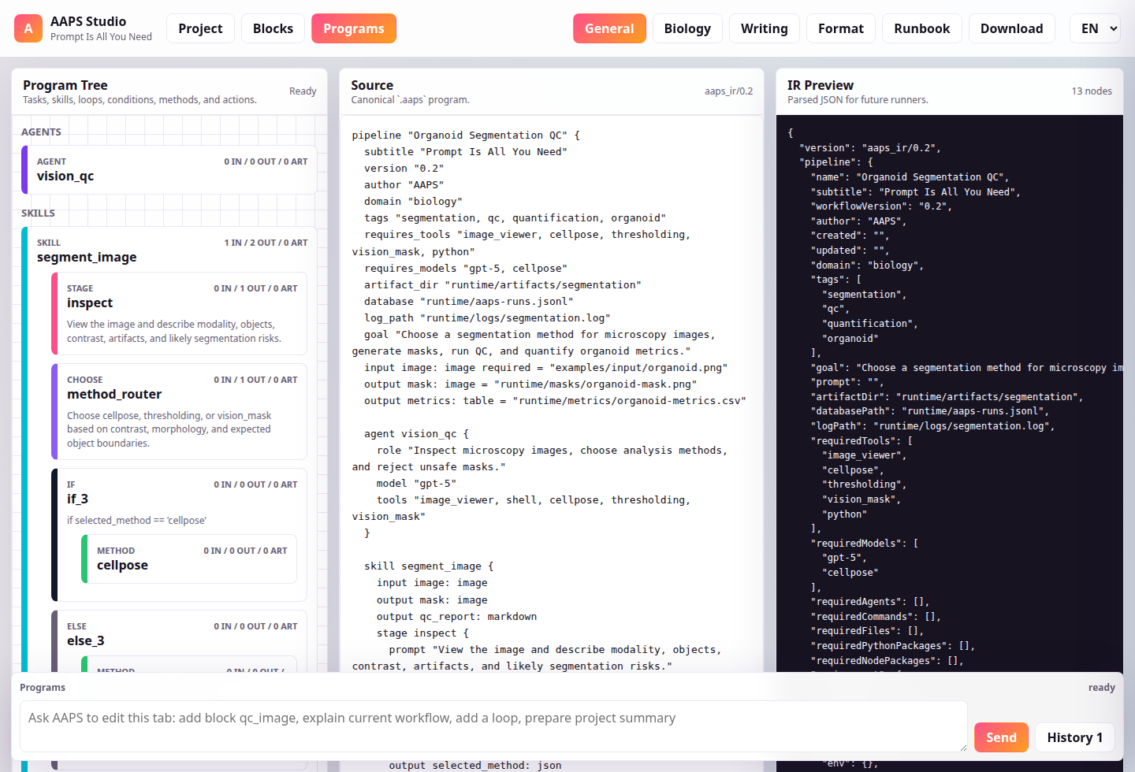
Task: Select the inspect stage card
Action: click(179, 314)
